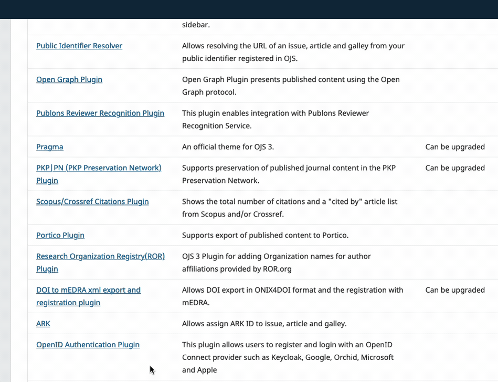Open Research Organization Registry(ROR) Plugin link
This screenshot has width=498, height=382.
tap(100, 262)
